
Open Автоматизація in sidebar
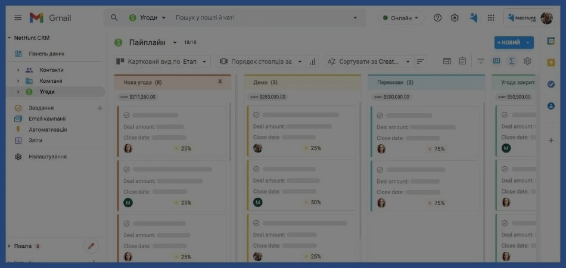(48, 129)
